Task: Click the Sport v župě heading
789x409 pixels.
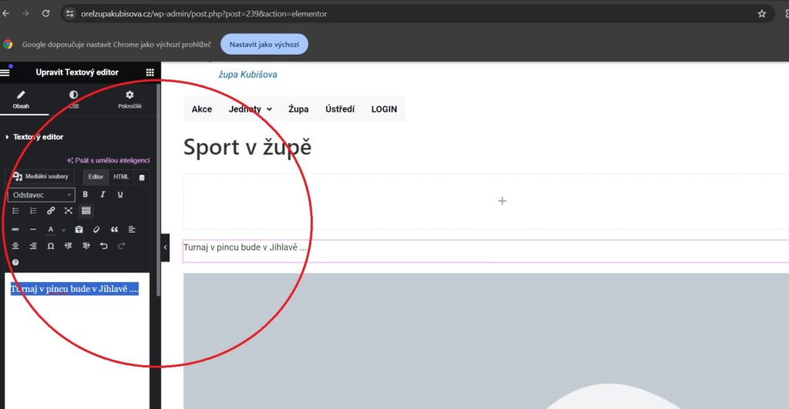Action: tap(247, 147)
